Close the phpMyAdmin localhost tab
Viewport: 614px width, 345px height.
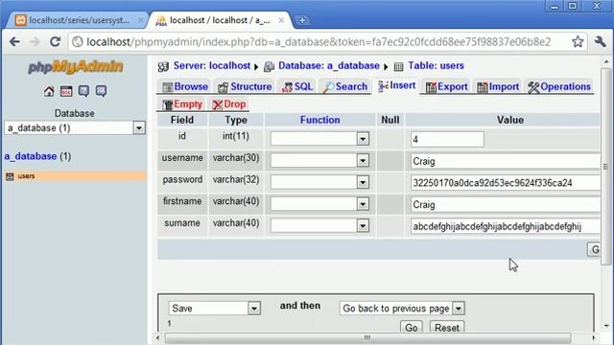tap(281, 20)
